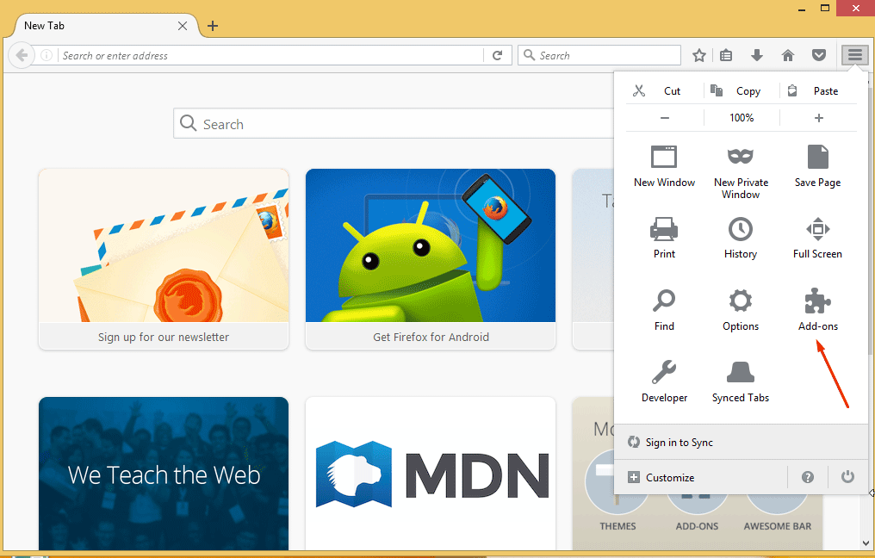Focus the toolbar Search box
This screenshot has width=875, height=558.
click(599, 55)
